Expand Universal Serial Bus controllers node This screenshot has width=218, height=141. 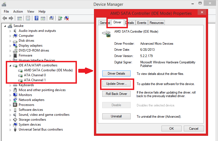point(10,130)
